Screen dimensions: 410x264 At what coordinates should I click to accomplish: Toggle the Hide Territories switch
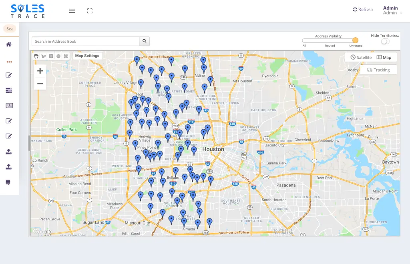tap(385, 41)
